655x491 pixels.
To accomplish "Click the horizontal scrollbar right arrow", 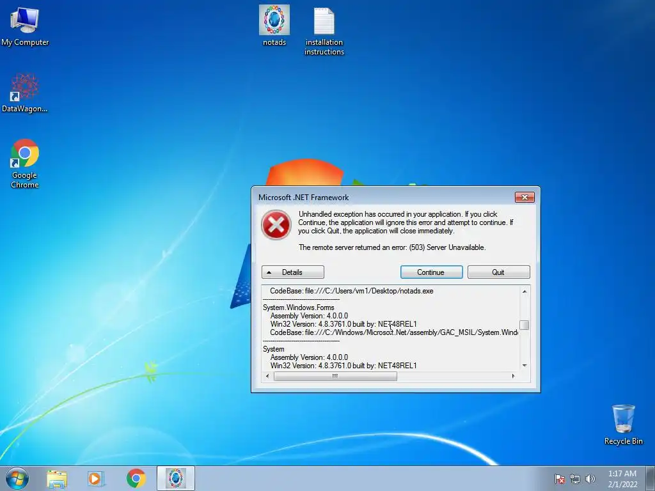I will [514, 376].
